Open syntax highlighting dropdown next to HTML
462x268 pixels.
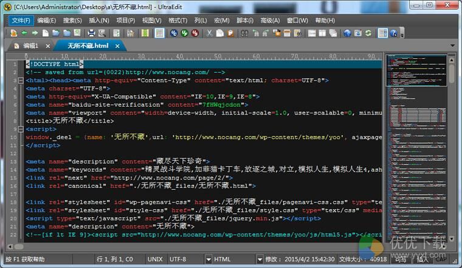(x=260, y=259)
